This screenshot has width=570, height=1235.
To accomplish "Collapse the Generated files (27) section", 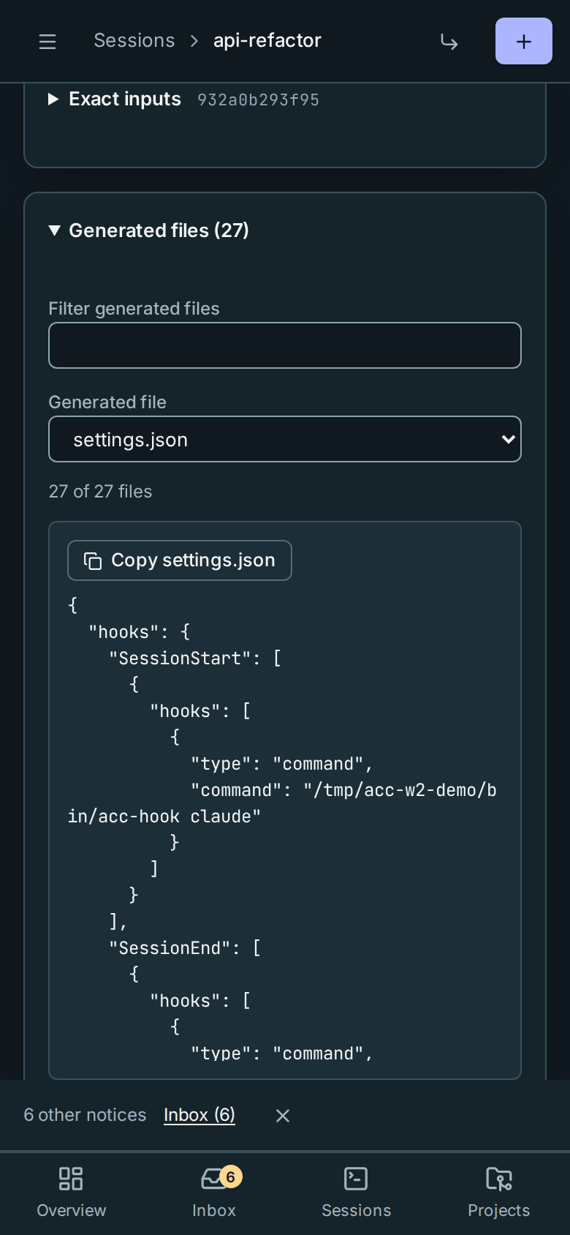I will 149,230.
